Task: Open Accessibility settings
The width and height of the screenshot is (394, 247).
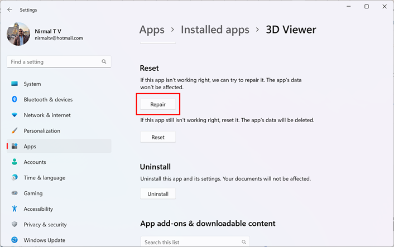Action: point(59,209)
